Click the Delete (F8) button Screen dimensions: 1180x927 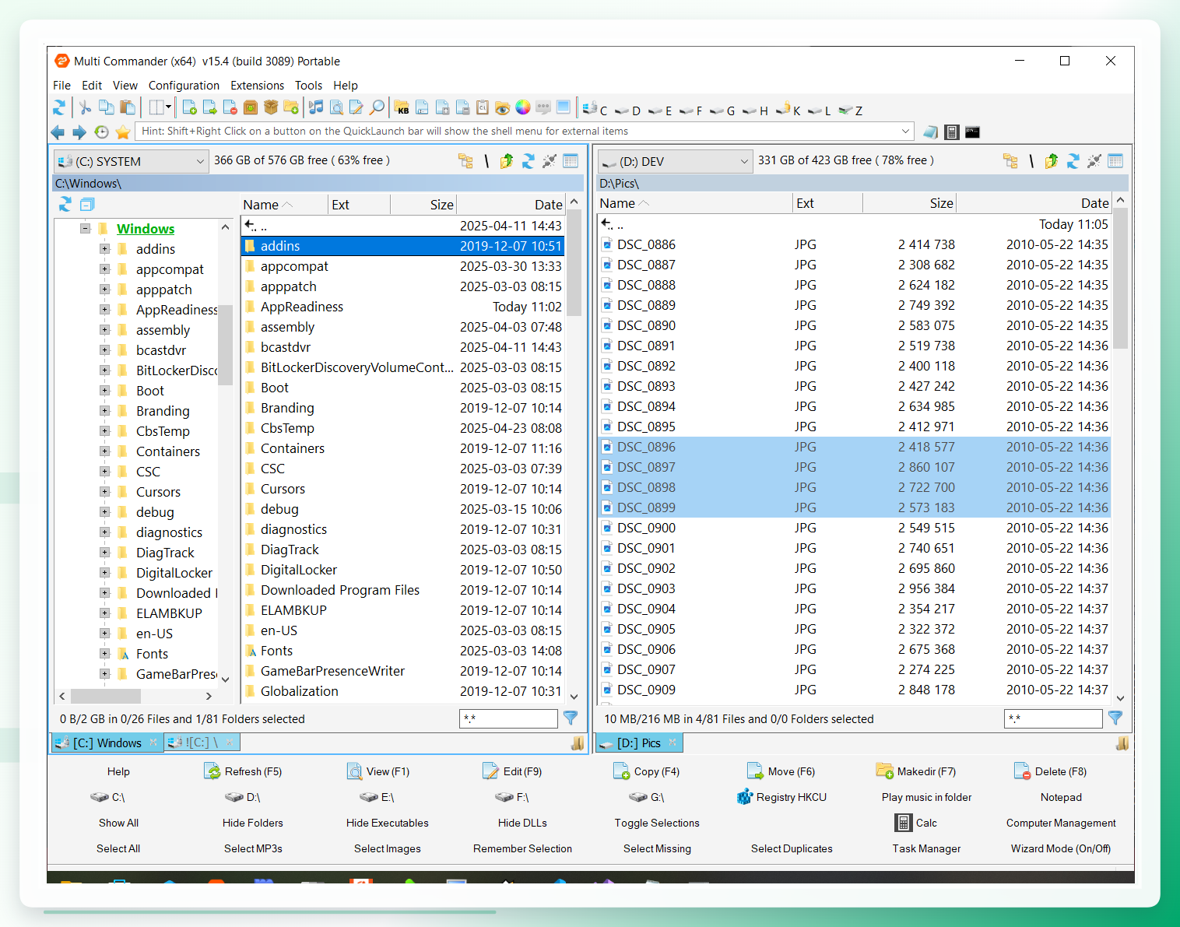[1051, 771]
